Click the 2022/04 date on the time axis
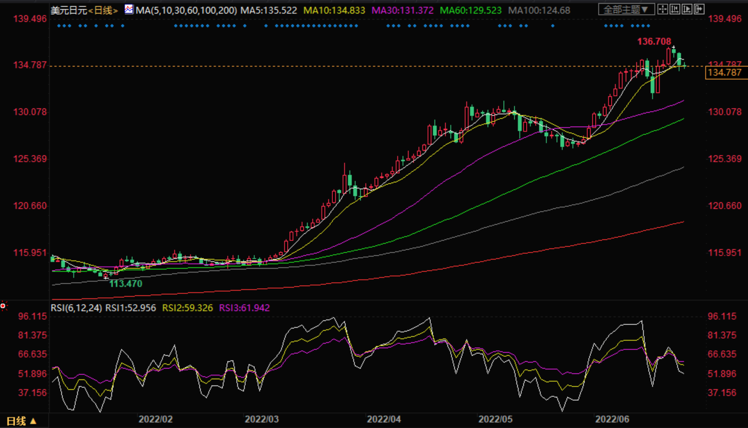748x428 pixels. 384,419
